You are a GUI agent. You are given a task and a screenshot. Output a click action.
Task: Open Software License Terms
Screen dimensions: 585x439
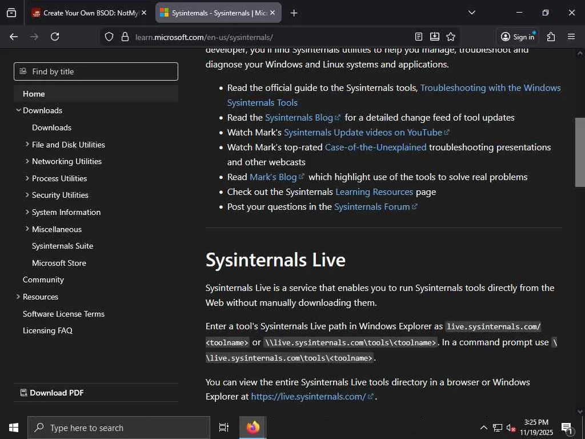click(63, 314)
